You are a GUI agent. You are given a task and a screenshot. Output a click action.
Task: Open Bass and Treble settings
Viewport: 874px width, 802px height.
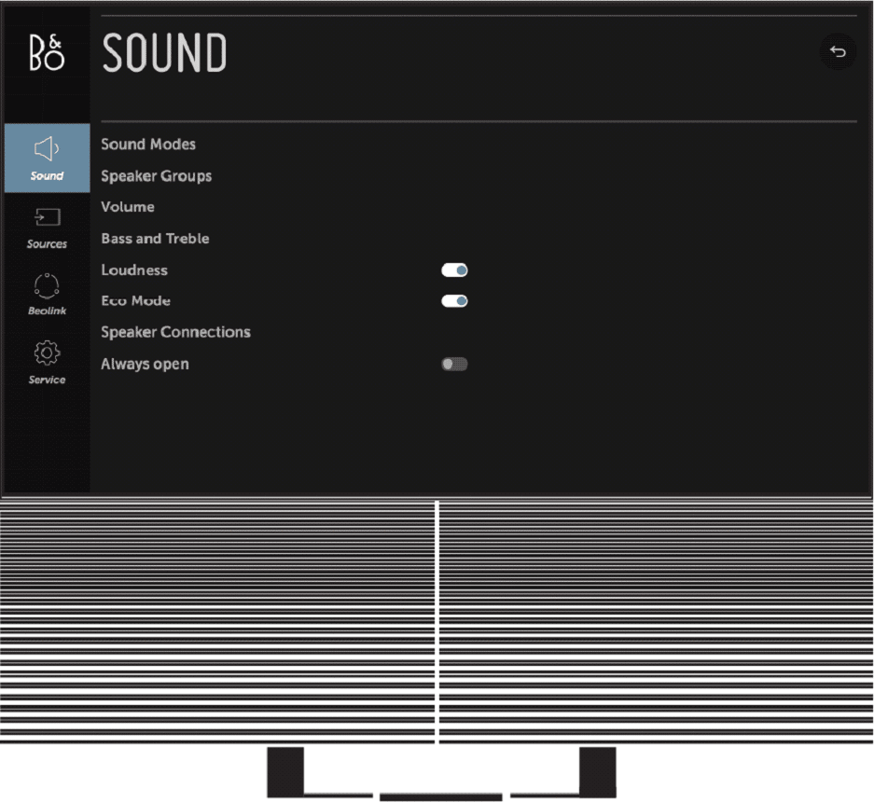click(155, 239)
